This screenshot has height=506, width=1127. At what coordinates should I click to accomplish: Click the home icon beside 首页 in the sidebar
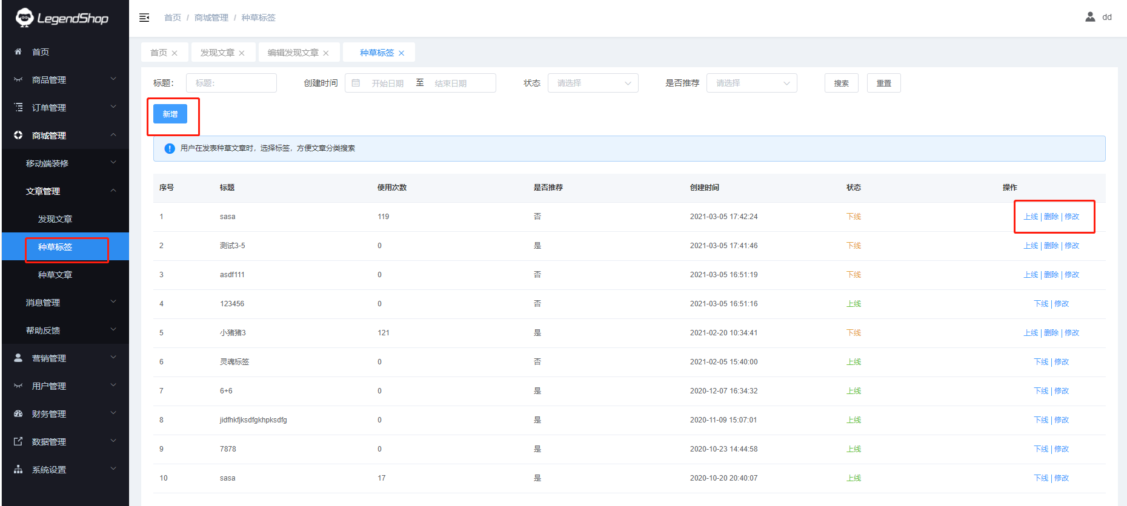point(18,52)
